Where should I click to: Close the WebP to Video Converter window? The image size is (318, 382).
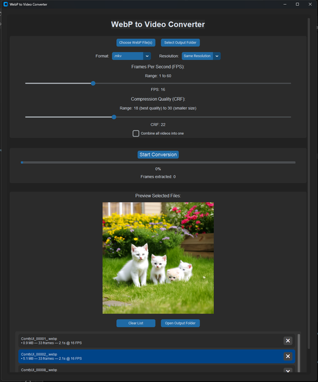(310, 4)
